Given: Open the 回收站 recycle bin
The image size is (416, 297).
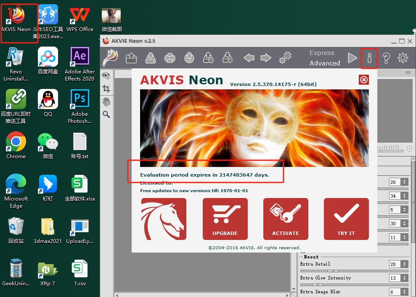Looking at the screenshot, I should pos(16,230).
